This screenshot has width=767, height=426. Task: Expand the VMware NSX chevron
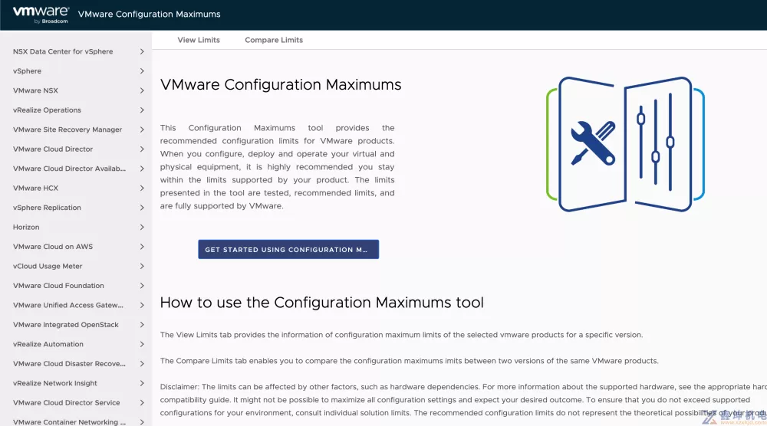(x=142, y=90)
